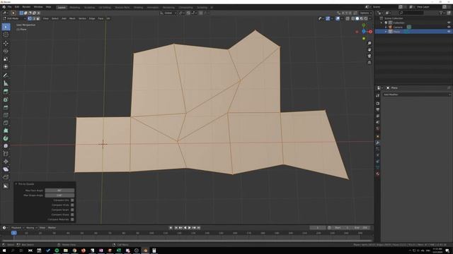The height and width of the screenshot is (254, 453).
Task: Collapse the Tris to Quads panel
Action: pos(16,183)
